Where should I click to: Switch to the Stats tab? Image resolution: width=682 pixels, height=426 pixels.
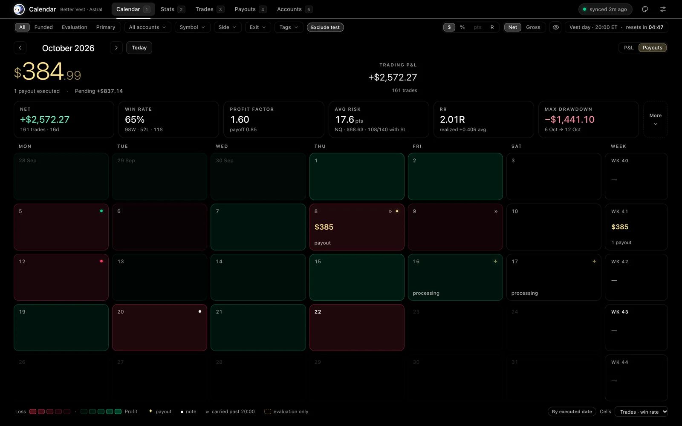pyautogui.click(x=172, y=9)
